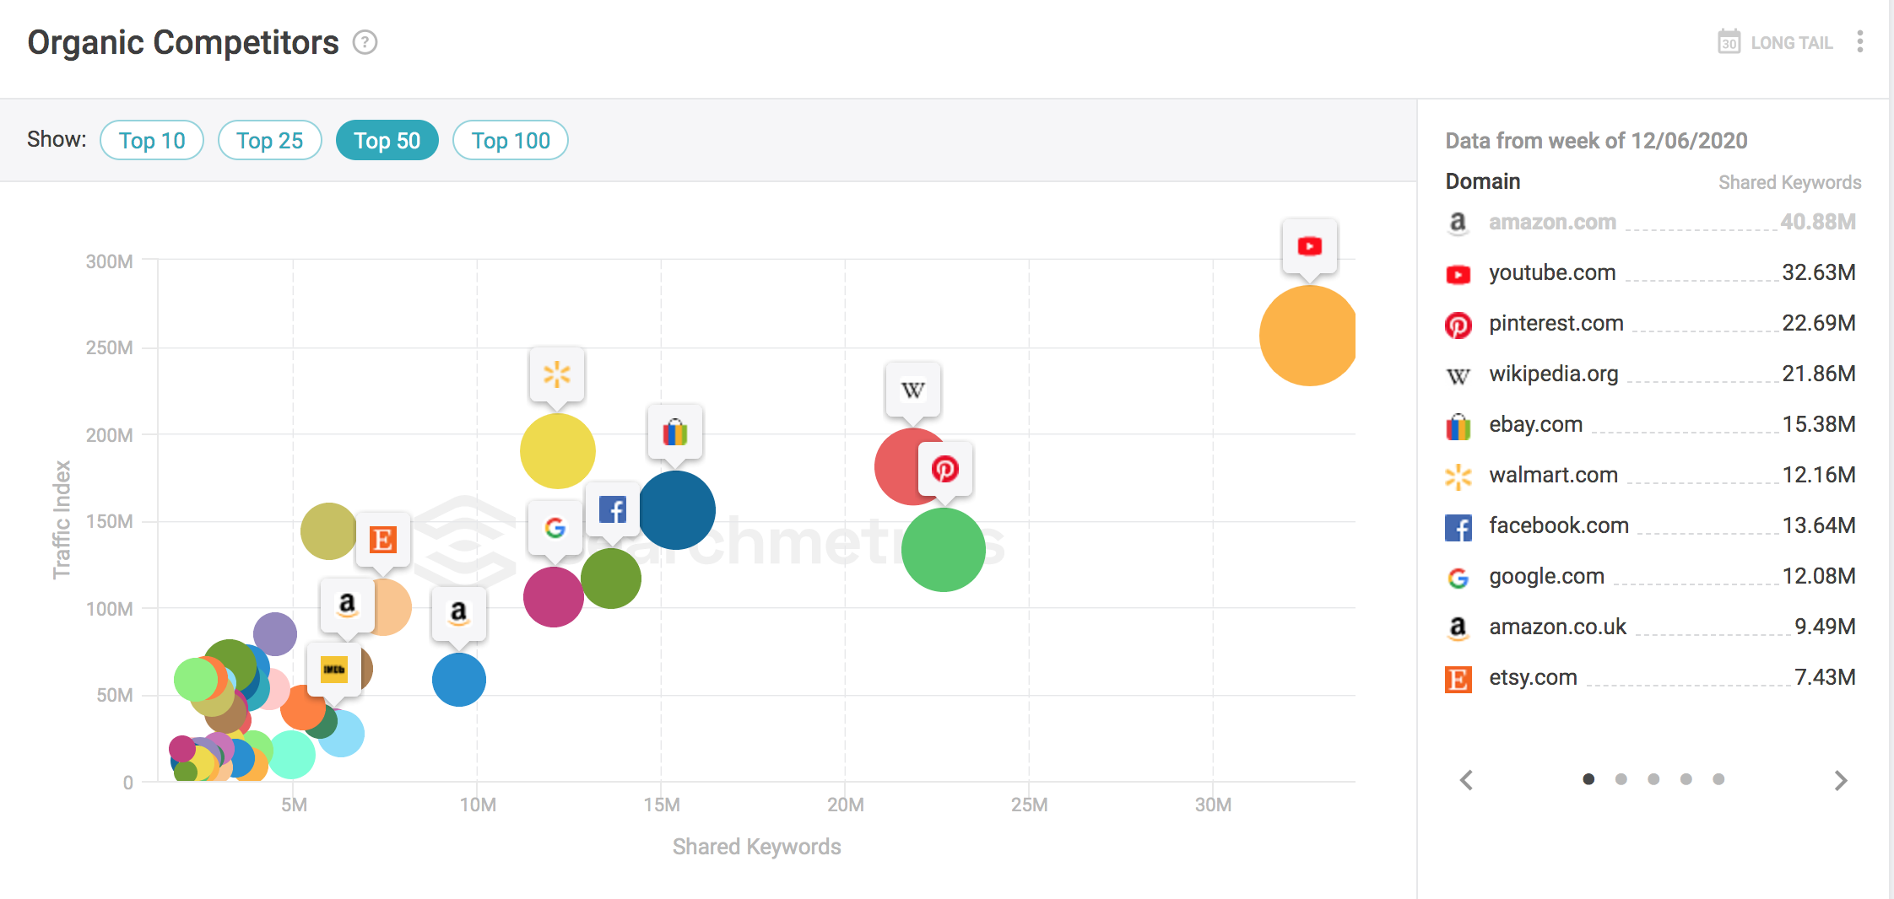Viewport: 1894px width, 899px height.
Task: Open facebook.com domain link
Action: tap(1558, 525)
